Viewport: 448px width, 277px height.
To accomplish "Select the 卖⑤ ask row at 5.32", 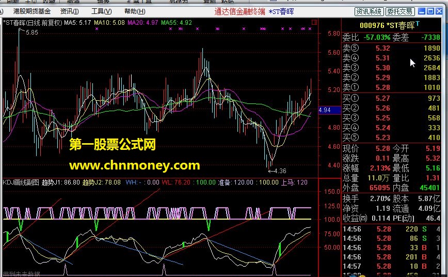I will coord(391,48).
